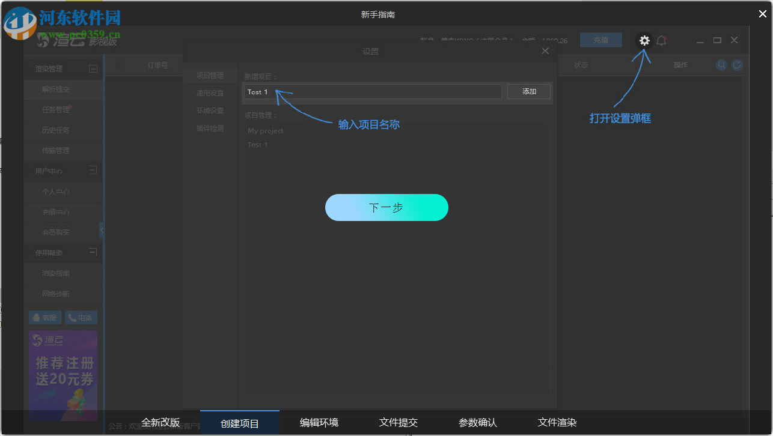Viewport: 773px width, 436px height.
Task: Switch to the 通用设置 settings tab
Action: [x=210, y=92]
